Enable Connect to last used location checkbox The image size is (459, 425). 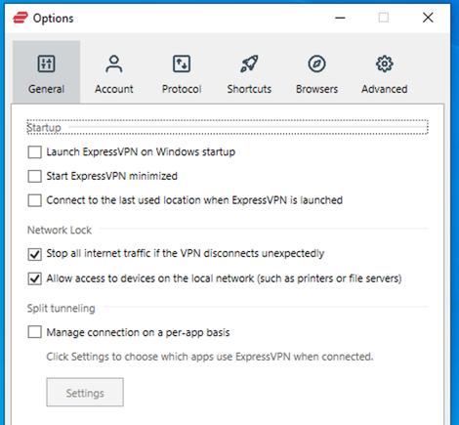coord(34,200)
